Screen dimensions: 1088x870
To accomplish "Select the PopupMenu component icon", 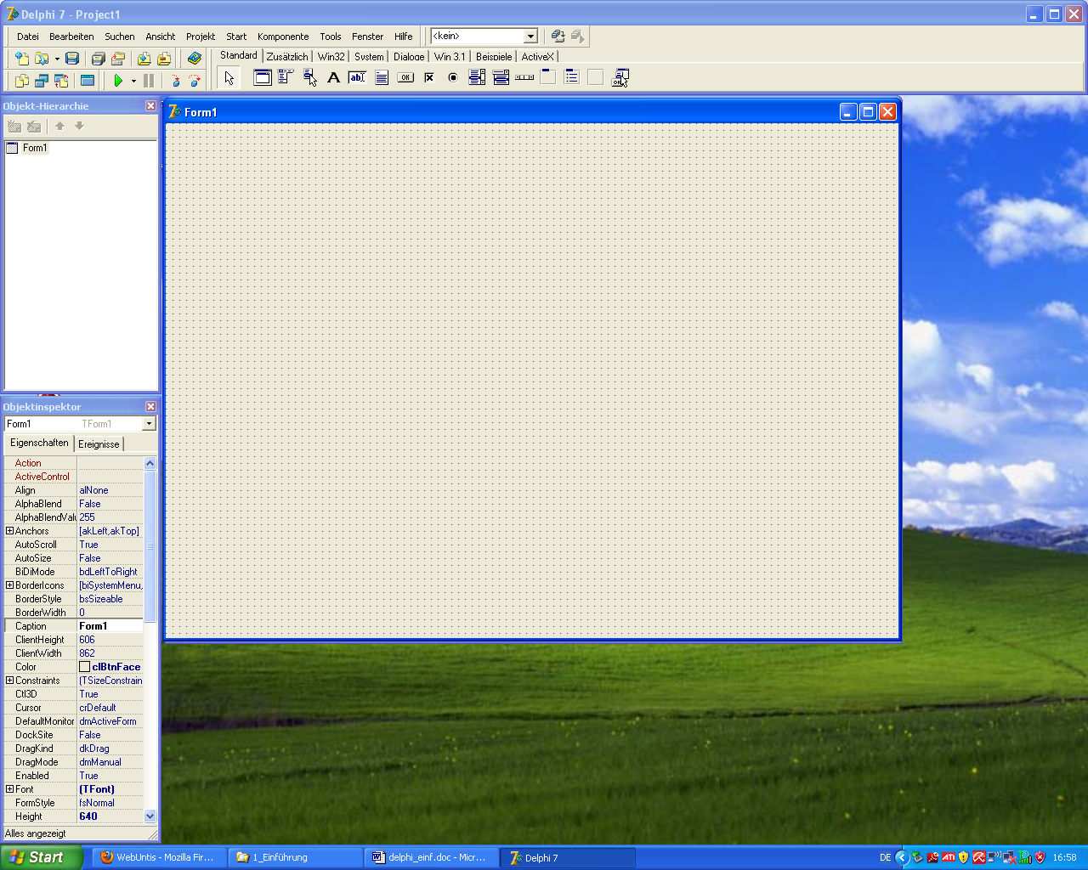I will pyautogui.click(x=310, y=78).
